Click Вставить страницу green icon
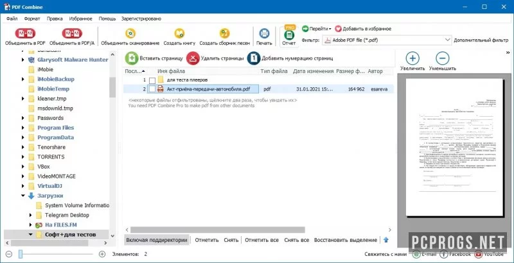This screenshot has height=263, width=514. point(132,58)
